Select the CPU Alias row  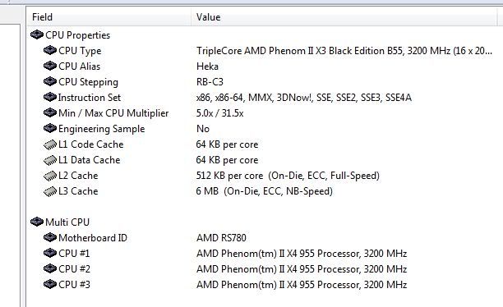pyautogui.click(x=261, y=66)
